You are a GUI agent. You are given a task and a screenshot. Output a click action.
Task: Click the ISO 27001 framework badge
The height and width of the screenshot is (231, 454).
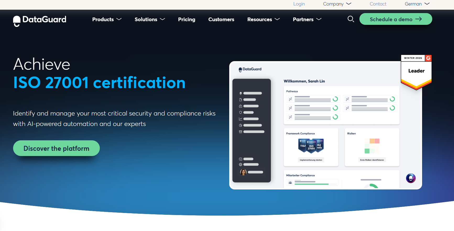[x=311, y=146]
